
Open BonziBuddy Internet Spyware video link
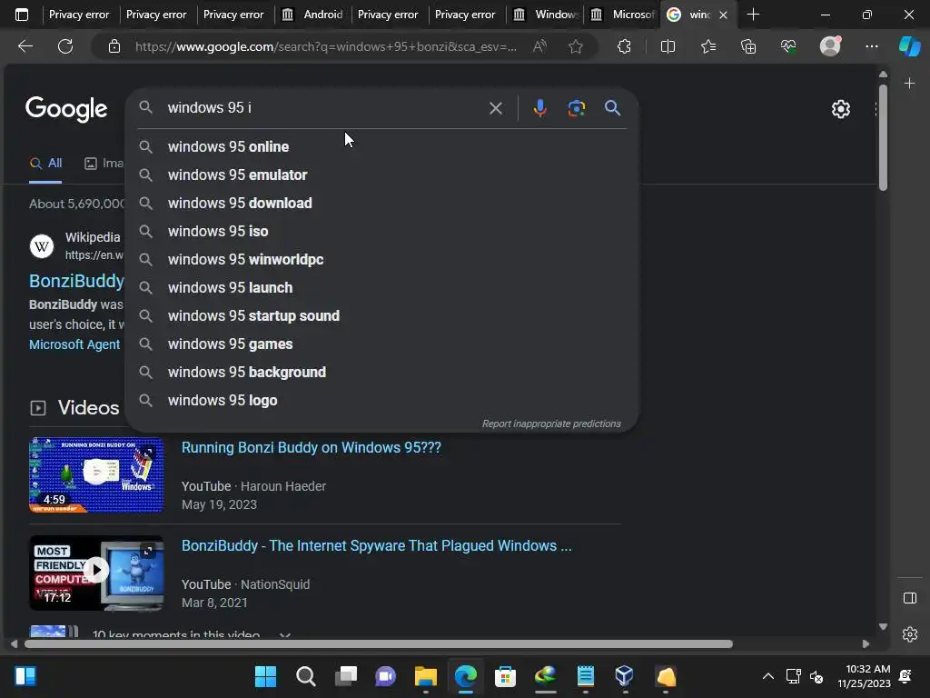coord(377,545)
